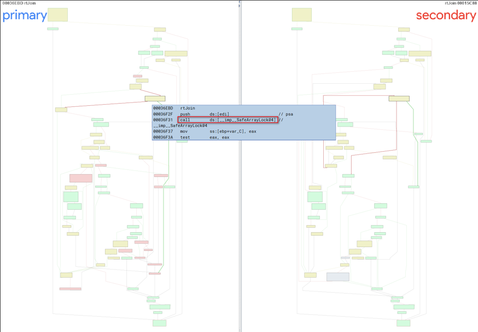Click the secondary panel title rtJoin 00015C88
This screenshot has height=332, width=478.
click(460, 3)
